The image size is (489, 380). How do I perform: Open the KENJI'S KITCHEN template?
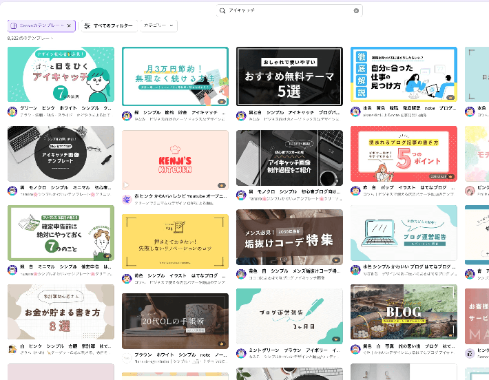(175, 160)
